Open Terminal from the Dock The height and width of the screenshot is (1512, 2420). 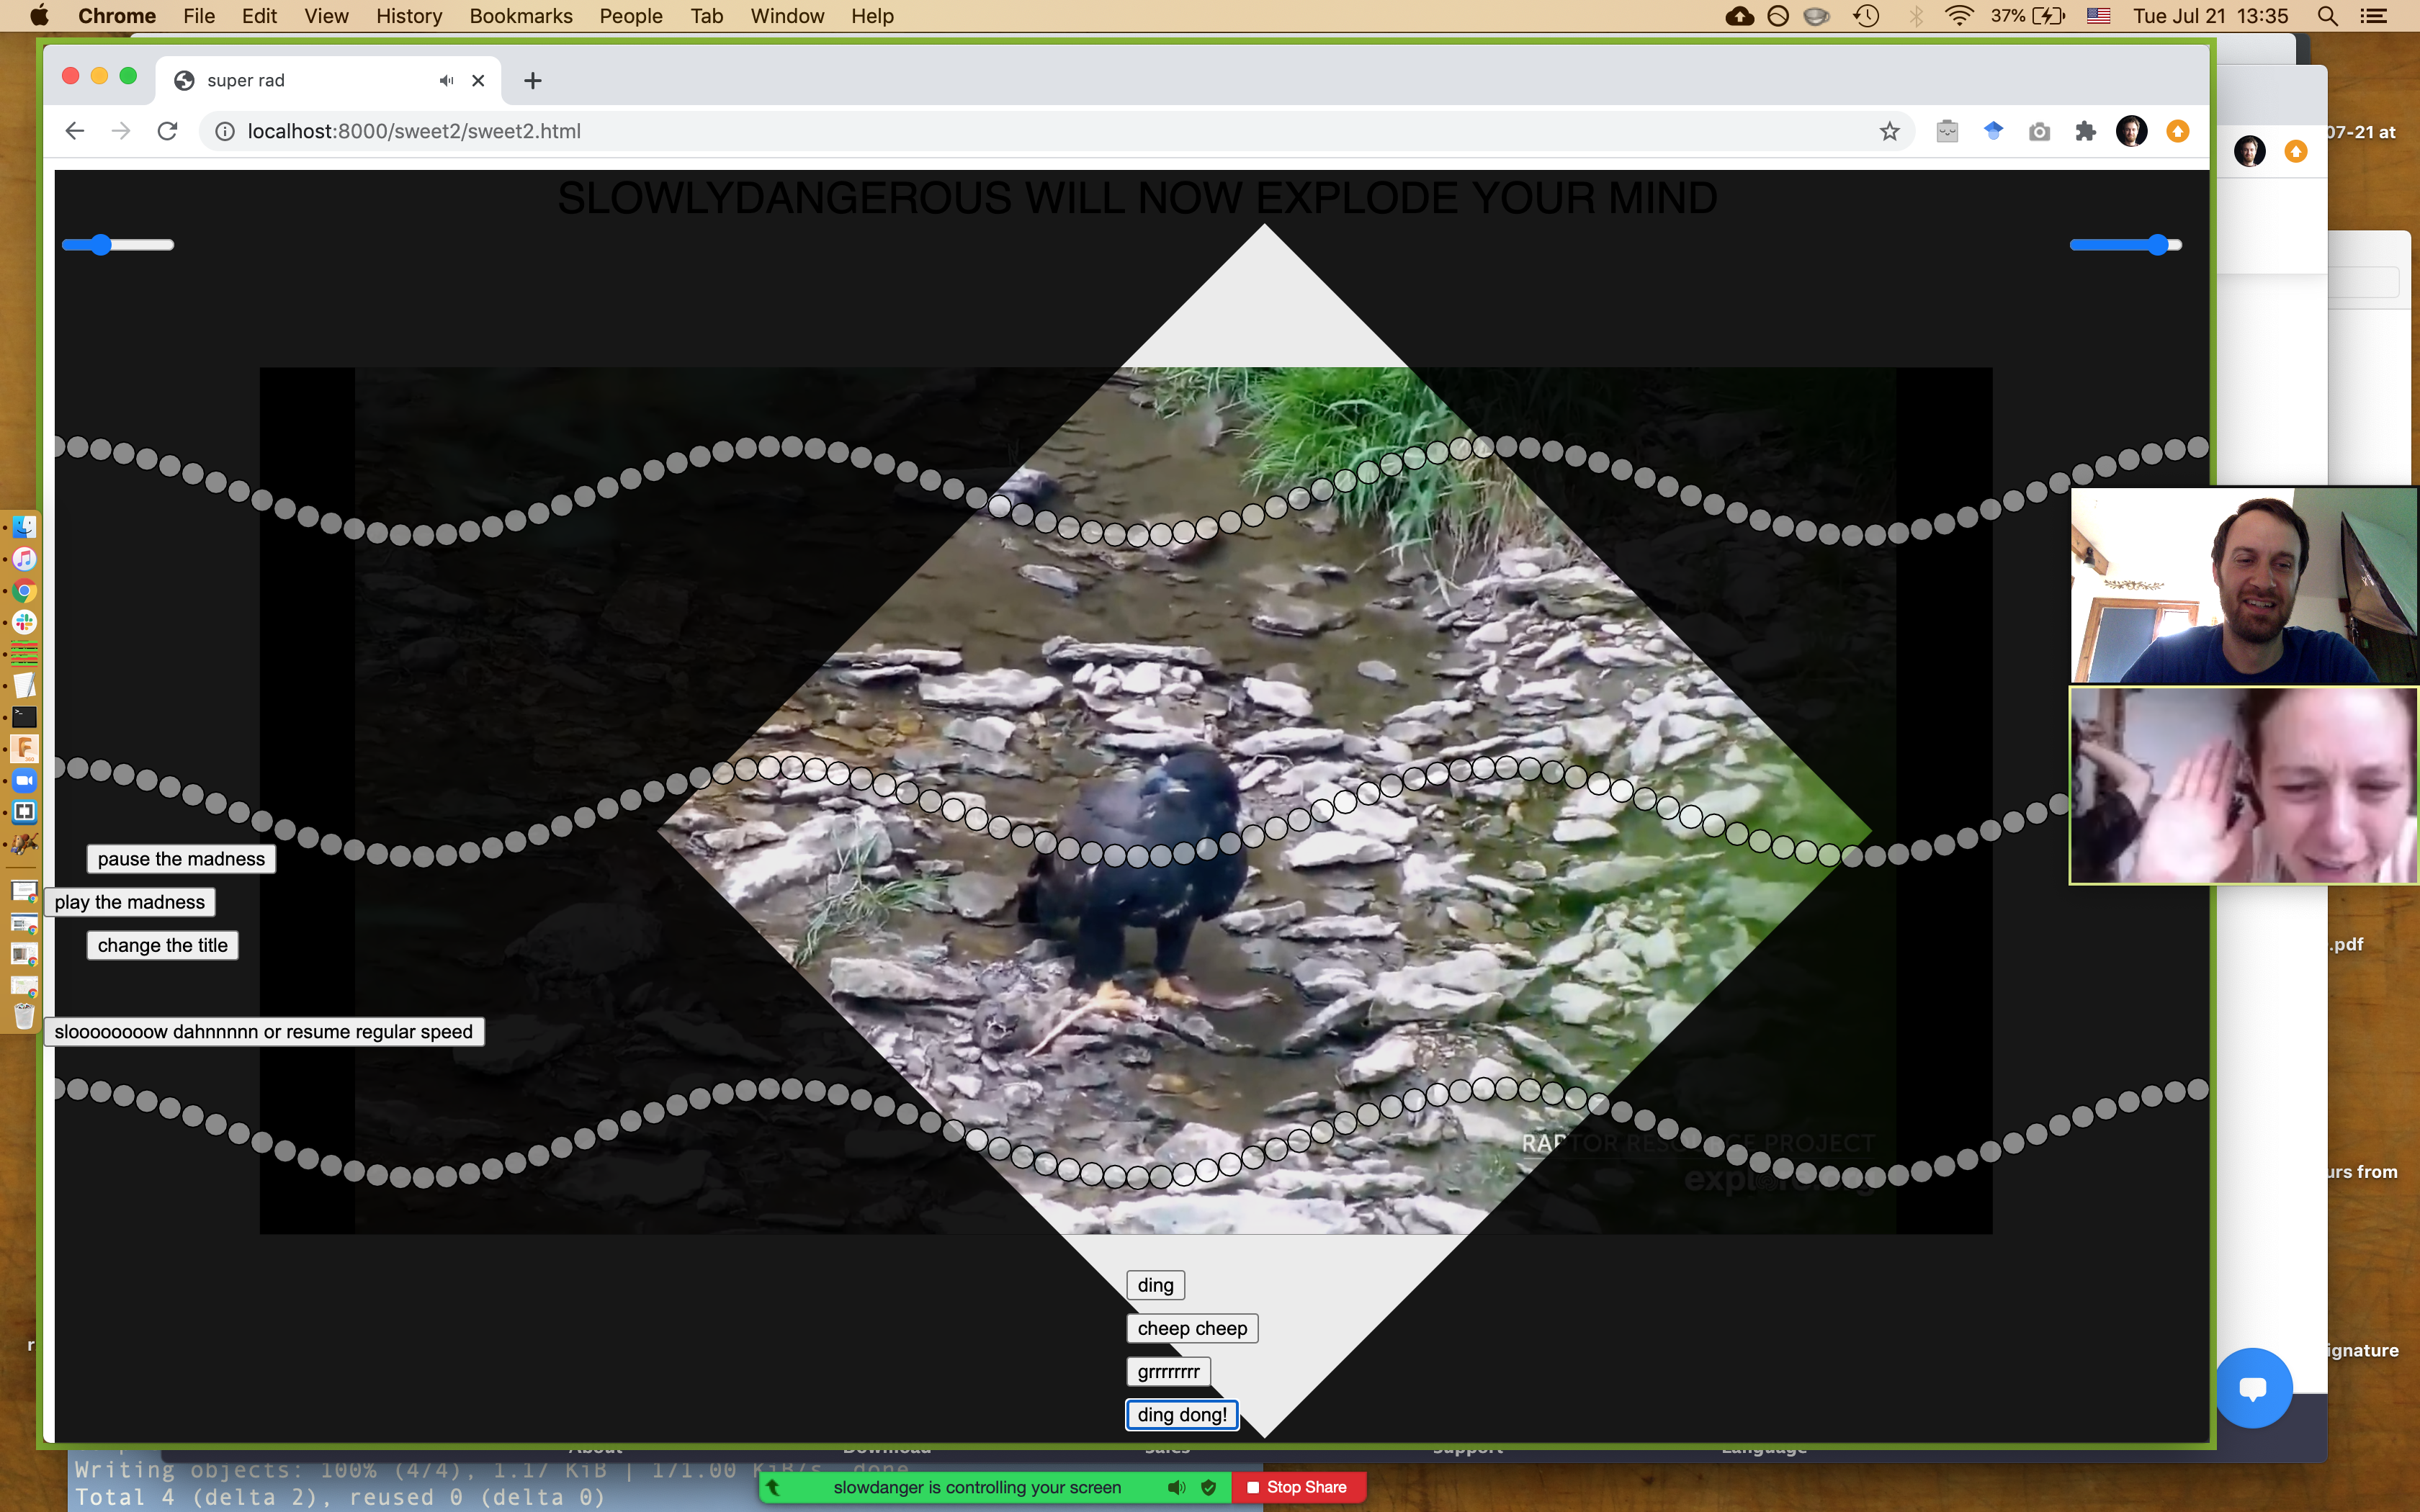[24, 717]
